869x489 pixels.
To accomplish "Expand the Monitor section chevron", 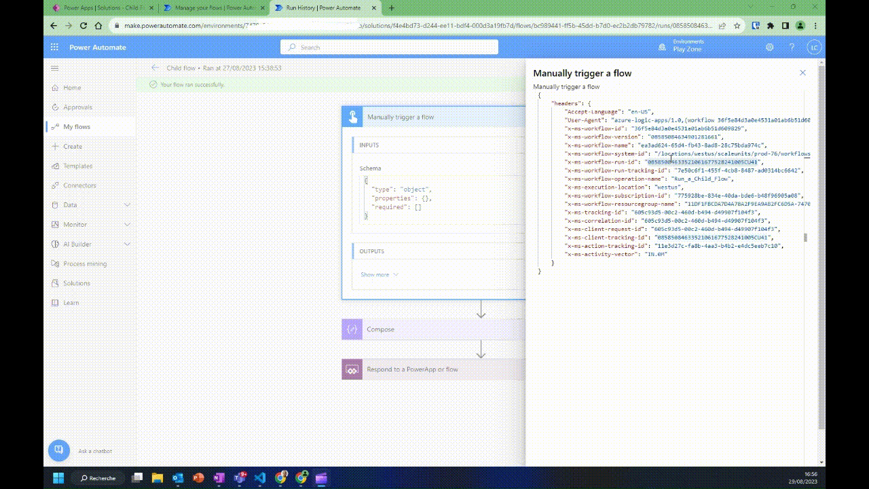I will 127,225.
